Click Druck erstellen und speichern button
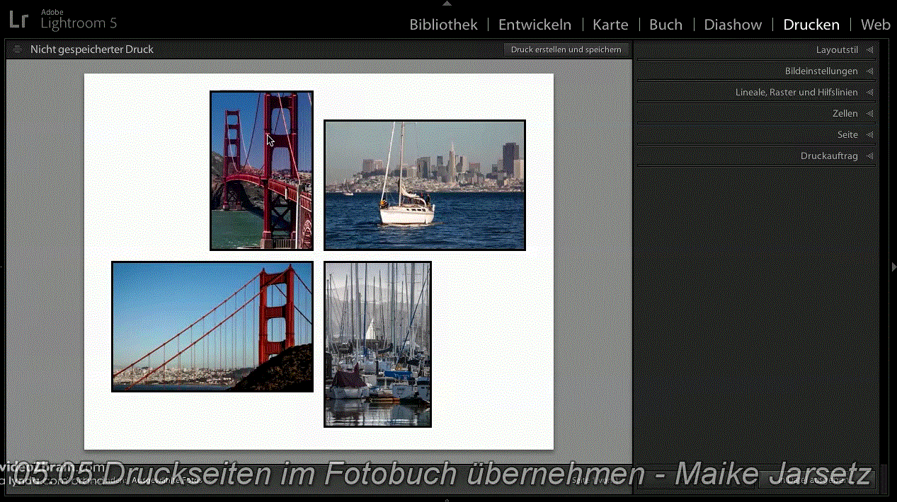The image size is (897, 502). tap(566, 49)
